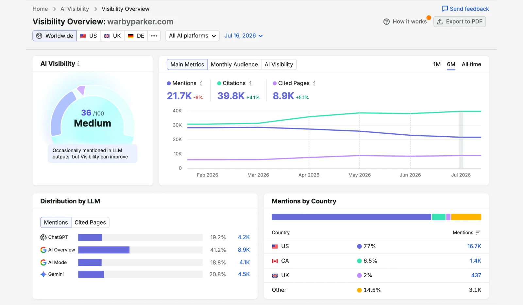
Task: Click the Send feedback chat icon
Action: pos(445,9)
